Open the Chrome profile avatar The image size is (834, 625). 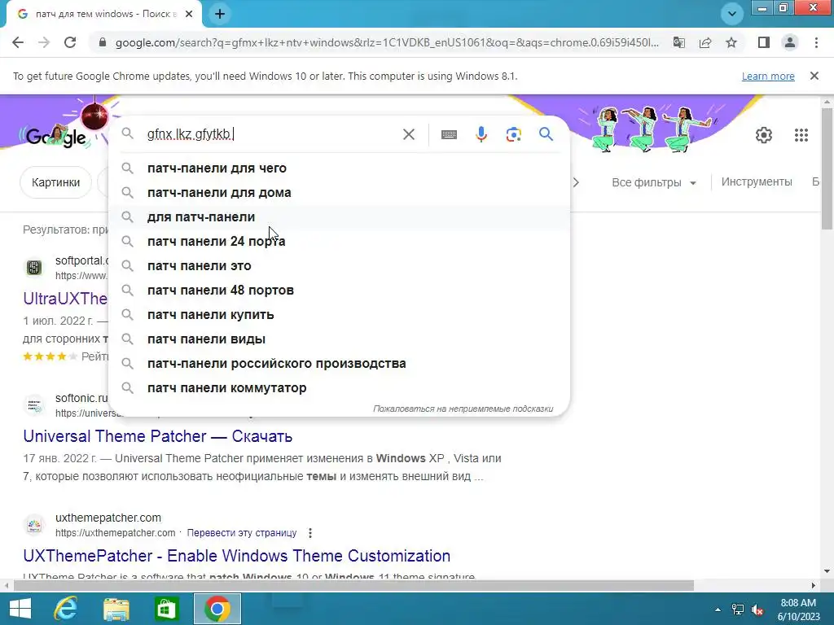[x=790, y=42]
